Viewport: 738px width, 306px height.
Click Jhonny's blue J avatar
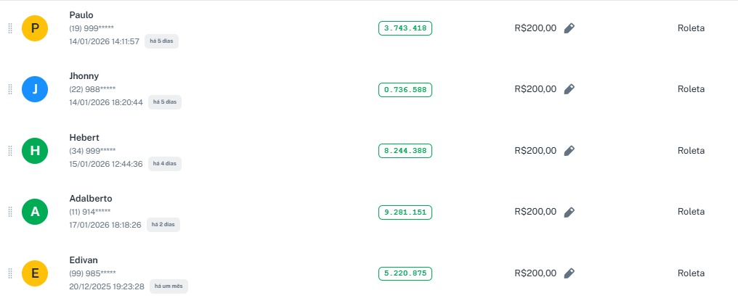pyautogui.click(x=35, y=90)
